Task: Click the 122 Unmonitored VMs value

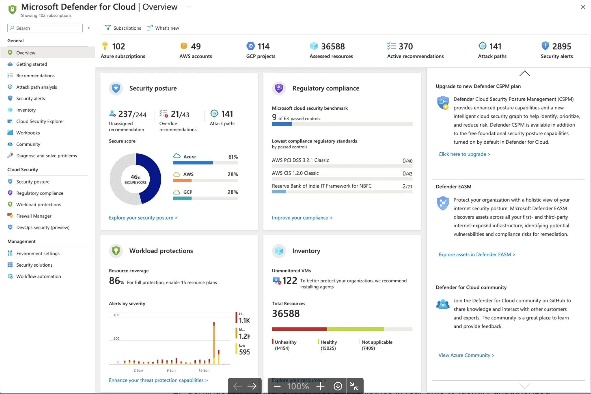Action: 289,281
